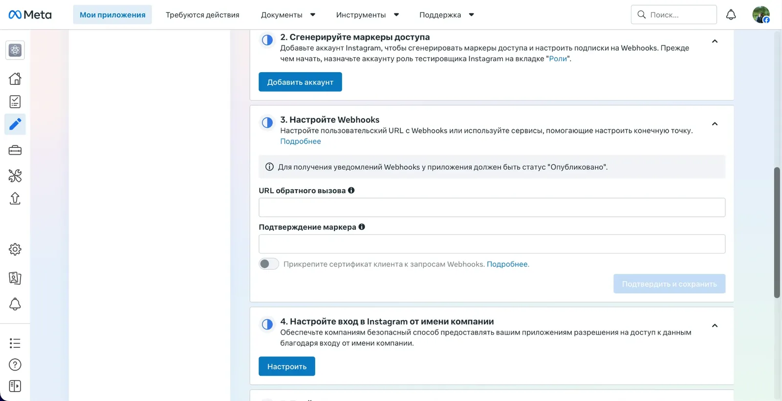Click the Добавить аккаунт button

tap(300, 82)
